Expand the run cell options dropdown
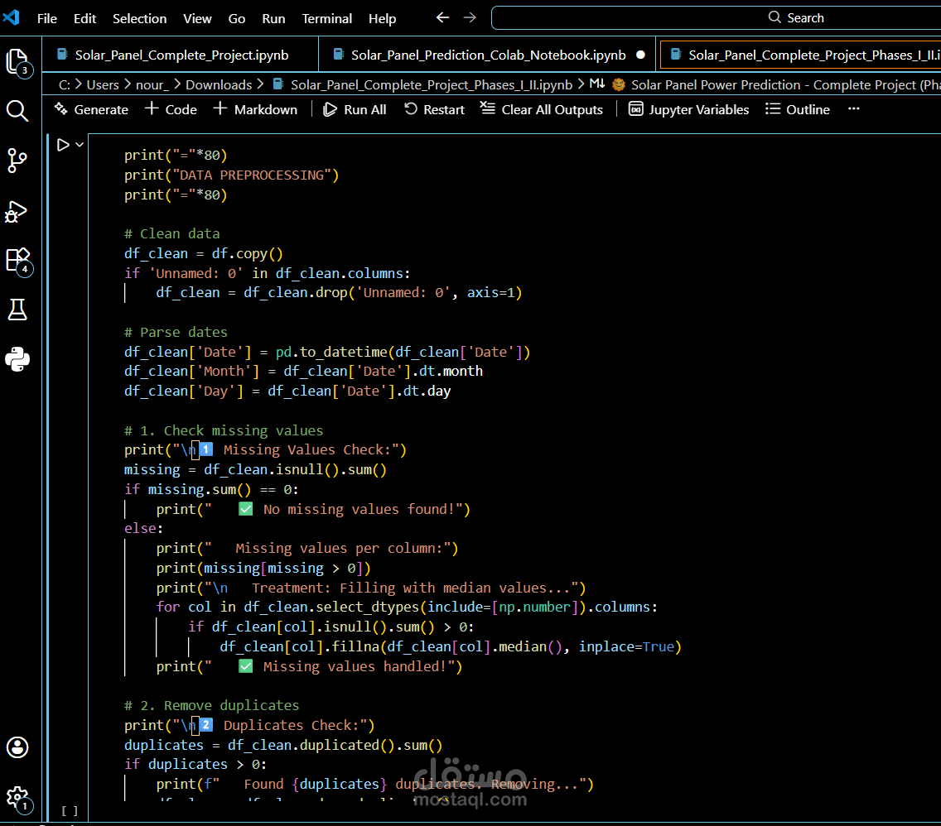The height and width of the screenshot is (826, 941). [80, 145]
